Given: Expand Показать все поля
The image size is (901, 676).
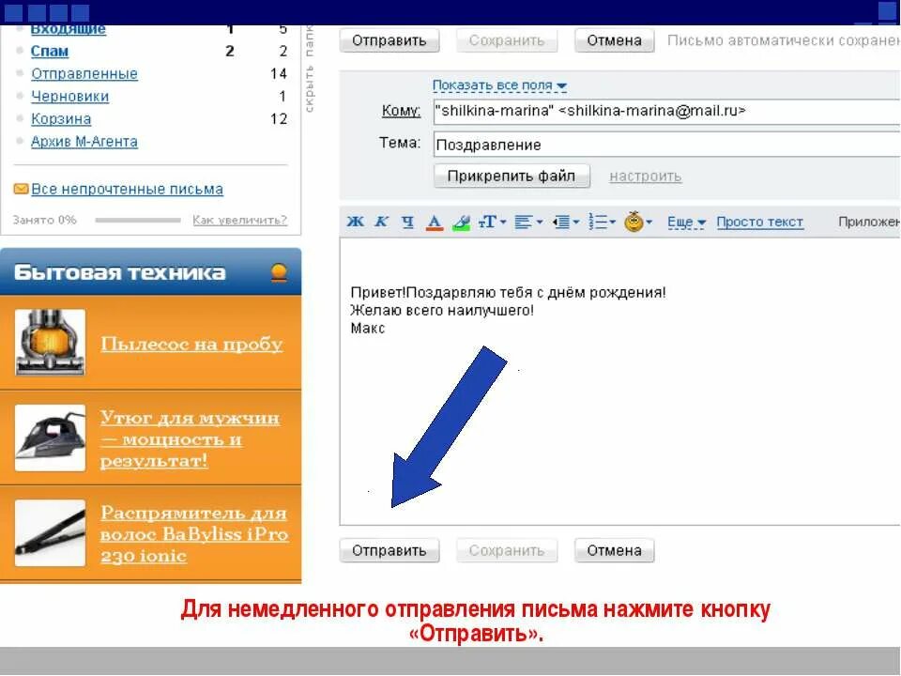Looking at the screenshot, I should pyautogui.click(x=499, y=85).
